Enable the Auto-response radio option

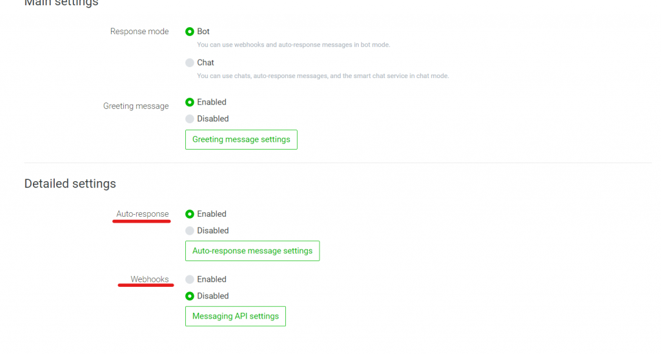(x=190, y=214)
